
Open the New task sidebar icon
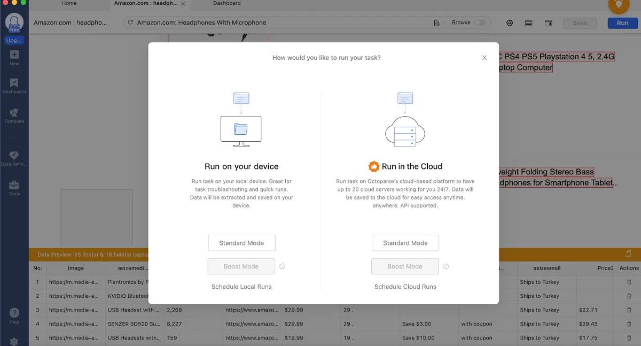tap(14, 57)
